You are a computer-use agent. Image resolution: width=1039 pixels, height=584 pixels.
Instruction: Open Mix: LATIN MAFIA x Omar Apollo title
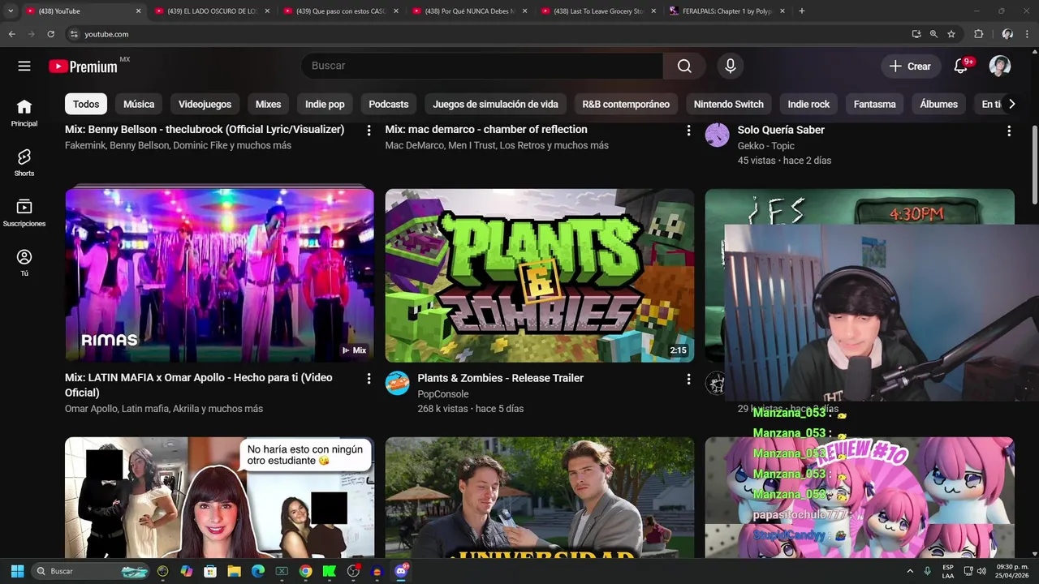198,385
